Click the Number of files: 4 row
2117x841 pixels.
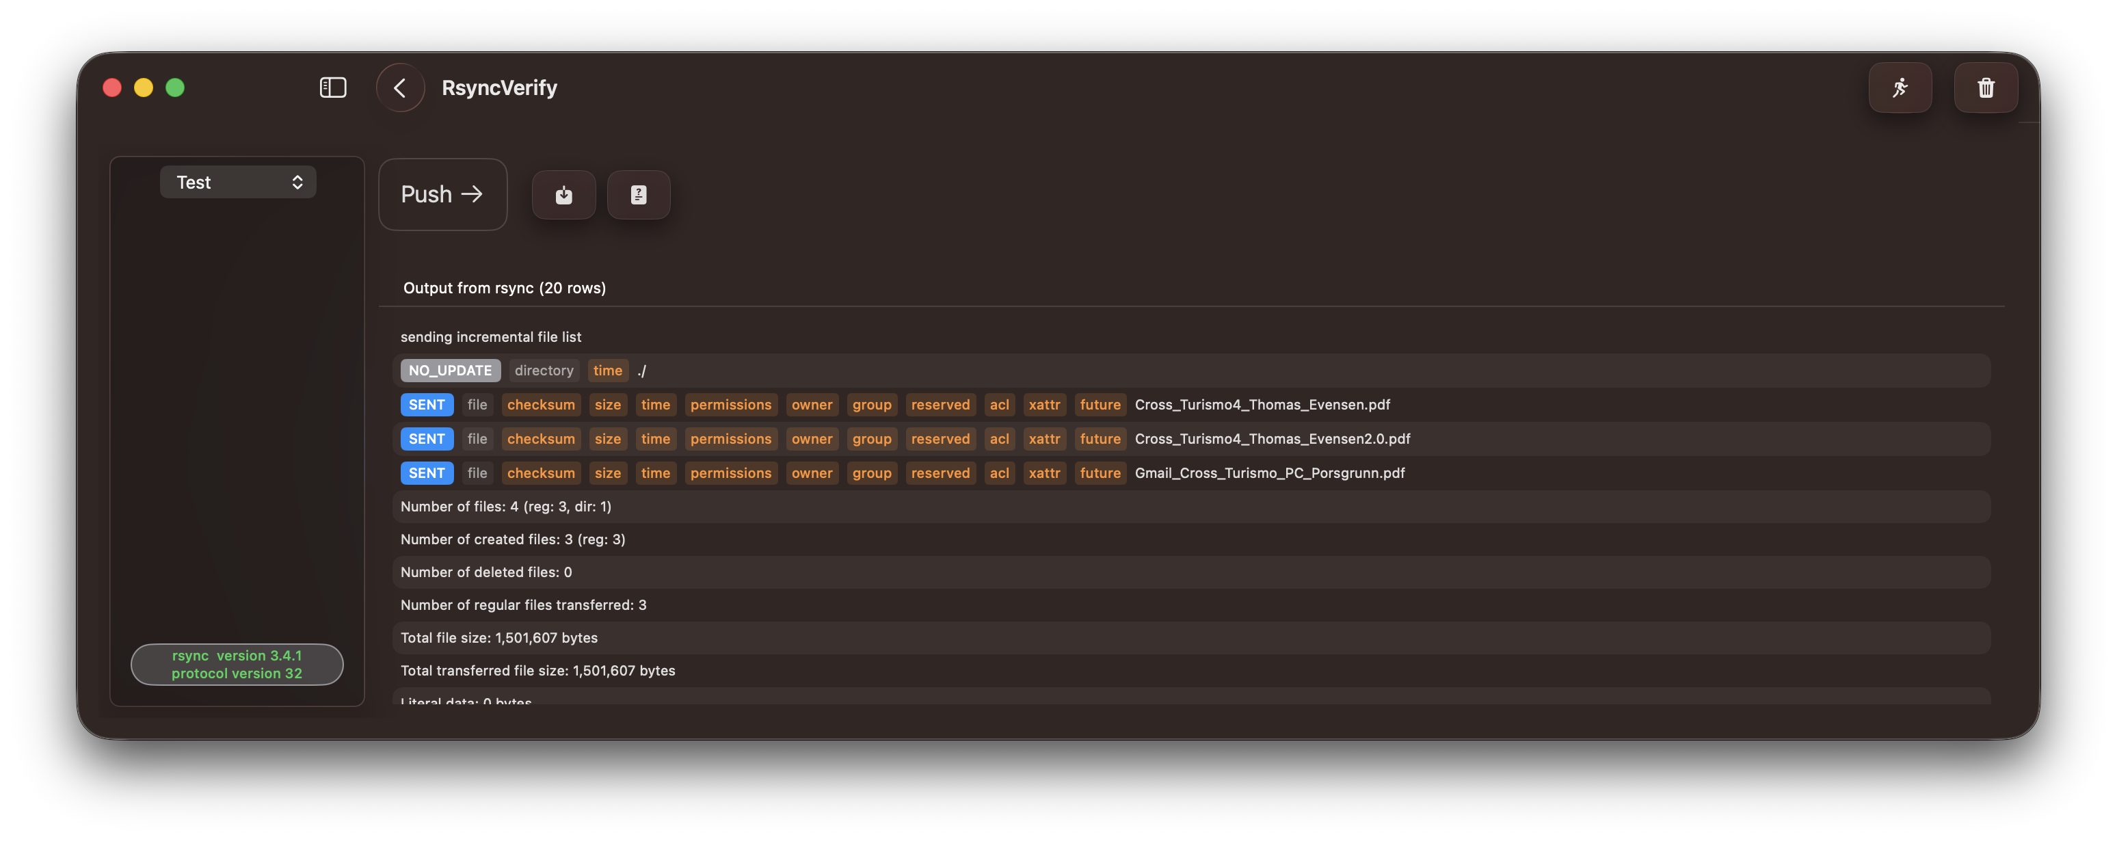tap(505, 507)
